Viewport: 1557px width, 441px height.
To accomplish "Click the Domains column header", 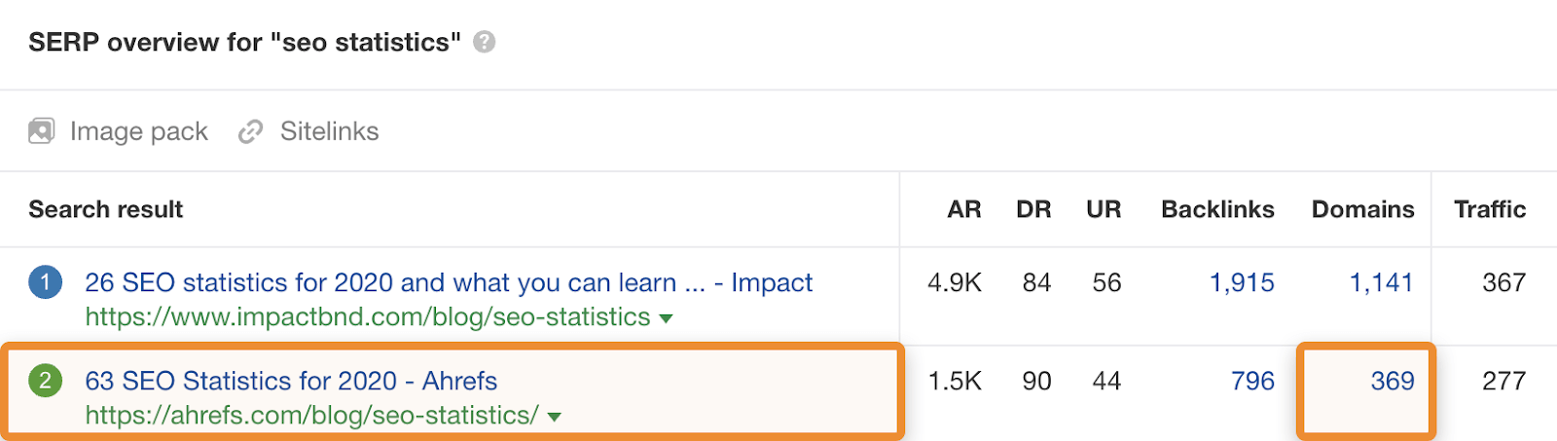I will (1362, 209).
